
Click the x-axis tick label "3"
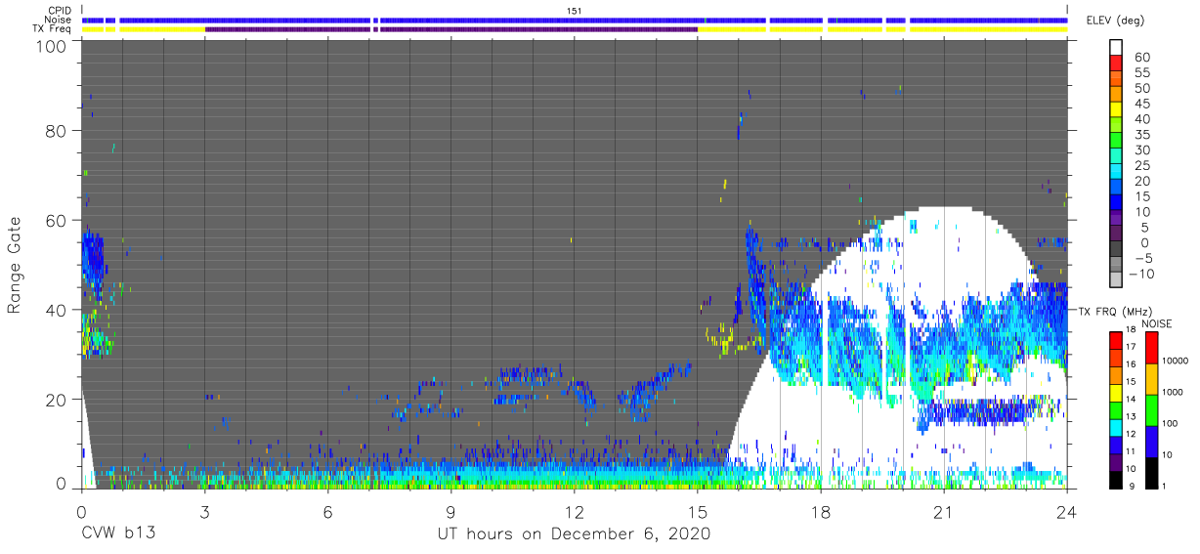[x=204, y=510]
